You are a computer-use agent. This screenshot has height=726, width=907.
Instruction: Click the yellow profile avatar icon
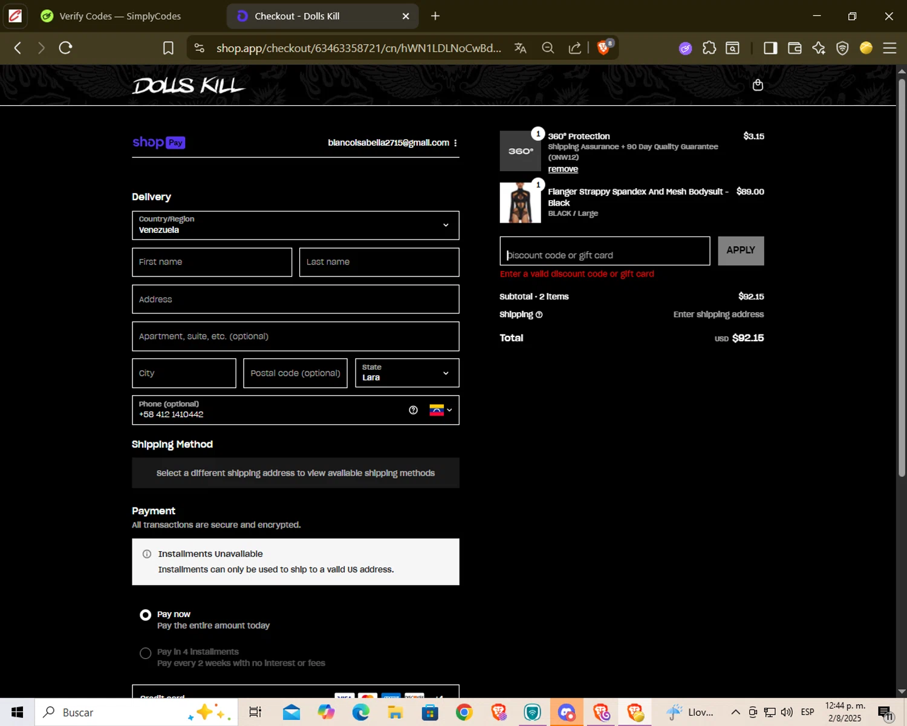coord(866,48)
